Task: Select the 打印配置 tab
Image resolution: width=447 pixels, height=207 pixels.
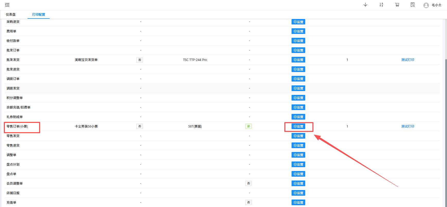Action: (39, 15)
